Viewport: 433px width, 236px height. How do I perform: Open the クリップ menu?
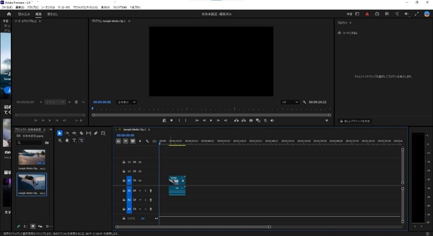point(32,8)
